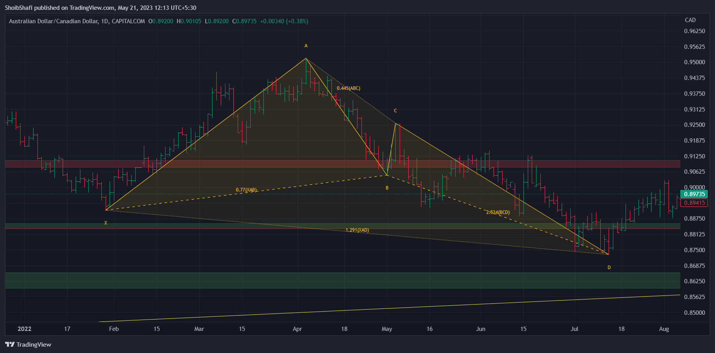This screenshot has width=715, height=353.
Task: Click the 0.88750 price axis label
Action: coord(695,219)
